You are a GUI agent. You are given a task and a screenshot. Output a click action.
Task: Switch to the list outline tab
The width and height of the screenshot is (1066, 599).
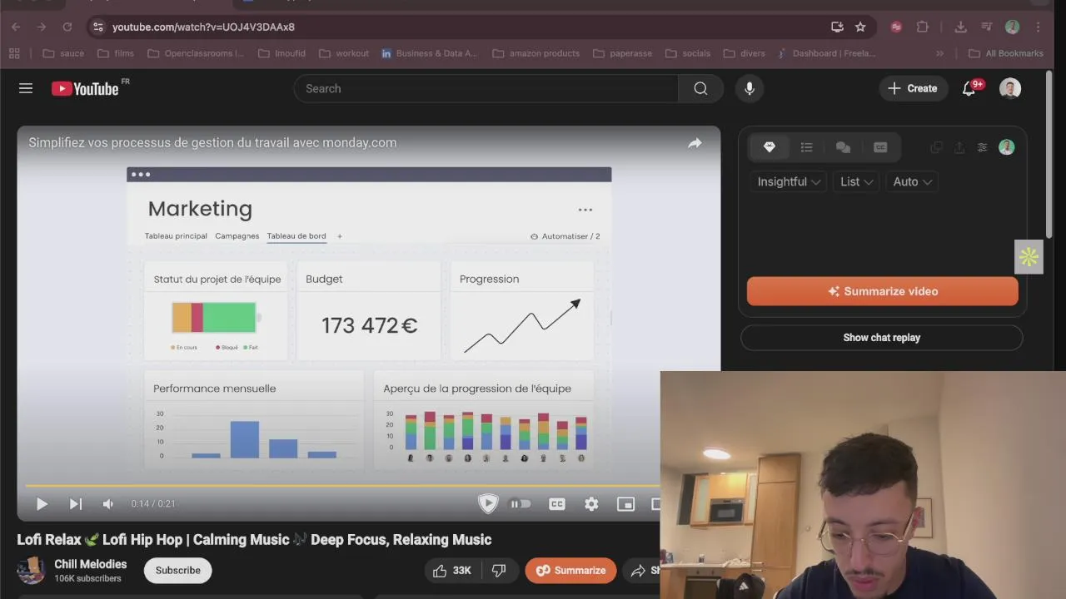click(x=806, y=147)
